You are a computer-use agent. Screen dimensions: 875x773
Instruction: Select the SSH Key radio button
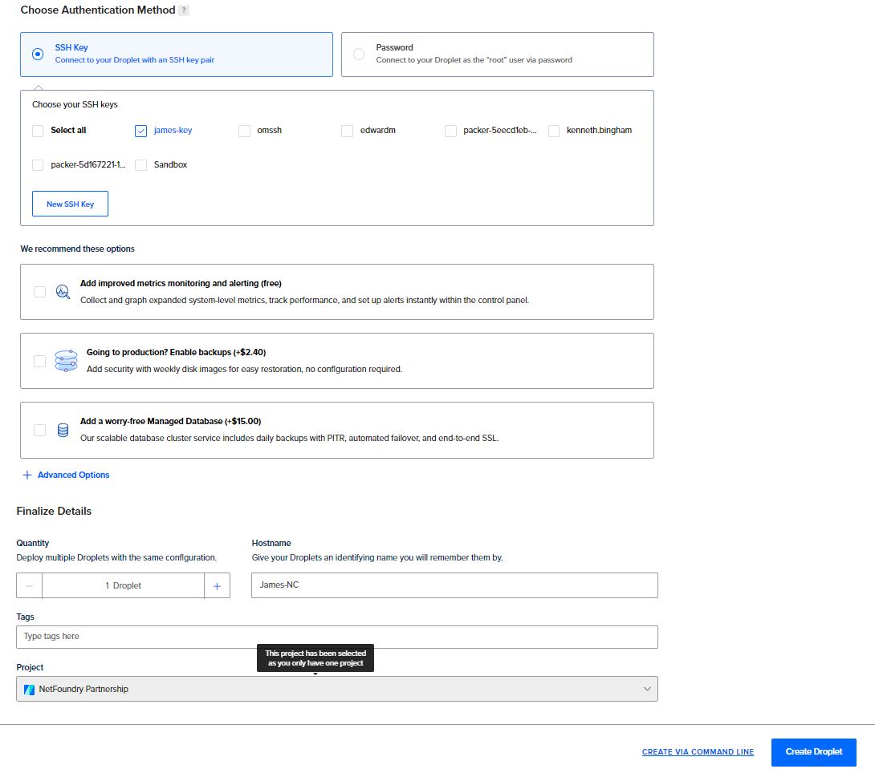tap(38, 55)
